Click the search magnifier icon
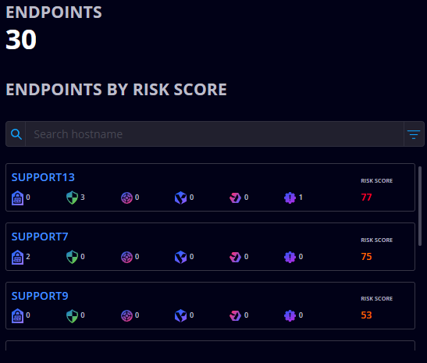This screenshot has width=427, height=363. (x=16, y=134)
